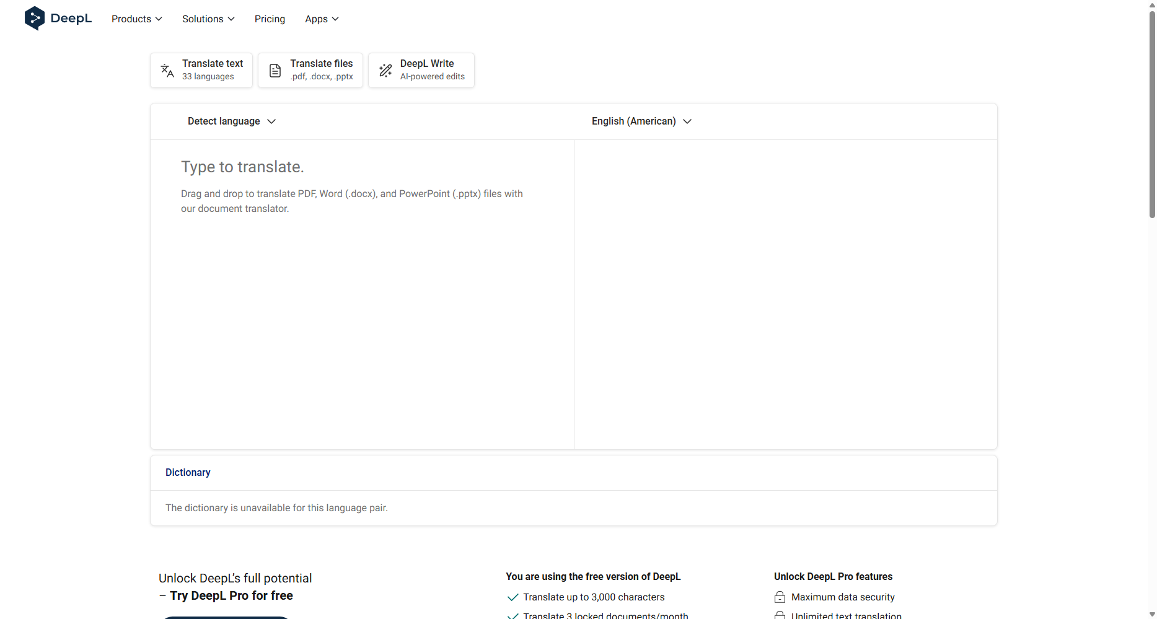The width and height of the screenshot is (1157, 619).
Task: Click the Translate text languages icon
Action: click(167, 70)
